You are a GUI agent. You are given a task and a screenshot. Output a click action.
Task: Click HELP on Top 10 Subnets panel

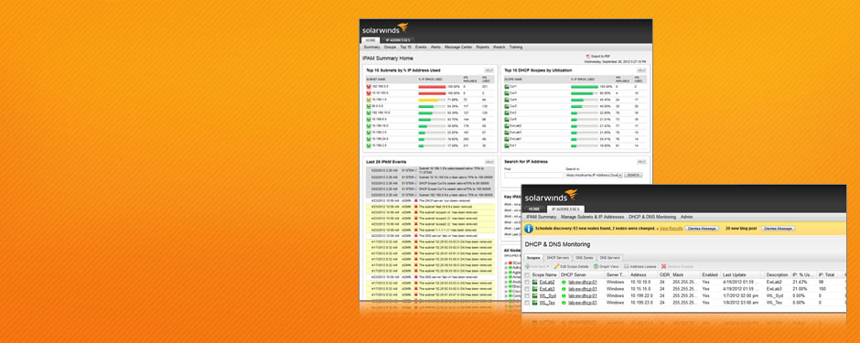coord(489,70)
